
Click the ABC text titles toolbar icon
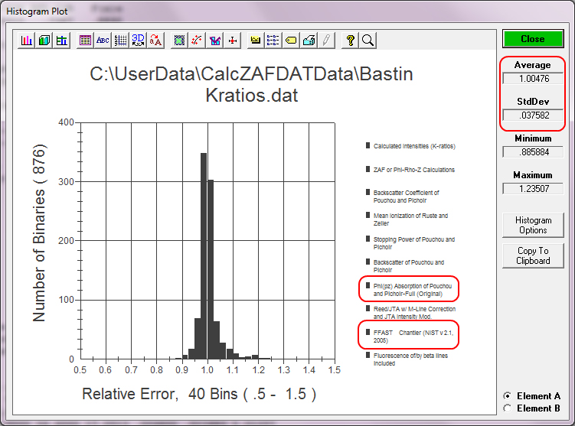tap(102, 41)
